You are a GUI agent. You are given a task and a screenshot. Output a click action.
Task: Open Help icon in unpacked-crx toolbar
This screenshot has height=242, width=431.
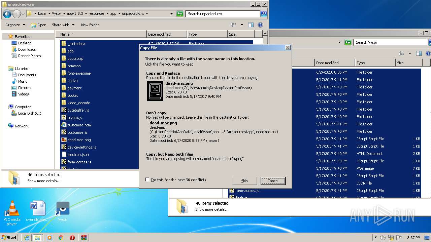(260, 25)
